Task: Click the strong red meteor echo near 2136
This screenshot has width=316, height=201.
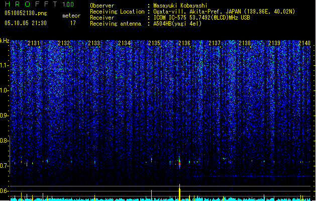Action: [179, 162]
